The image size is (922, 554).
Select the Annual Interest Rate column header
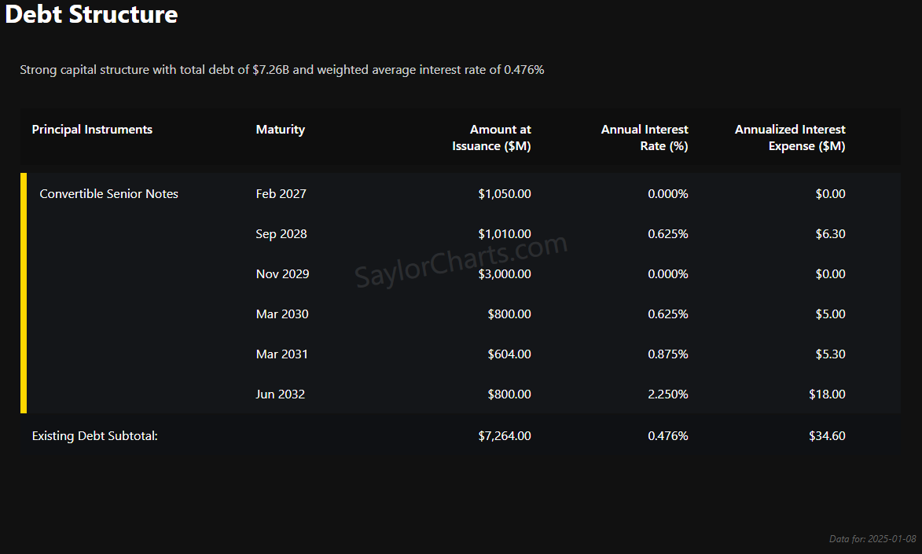point(645,138)
